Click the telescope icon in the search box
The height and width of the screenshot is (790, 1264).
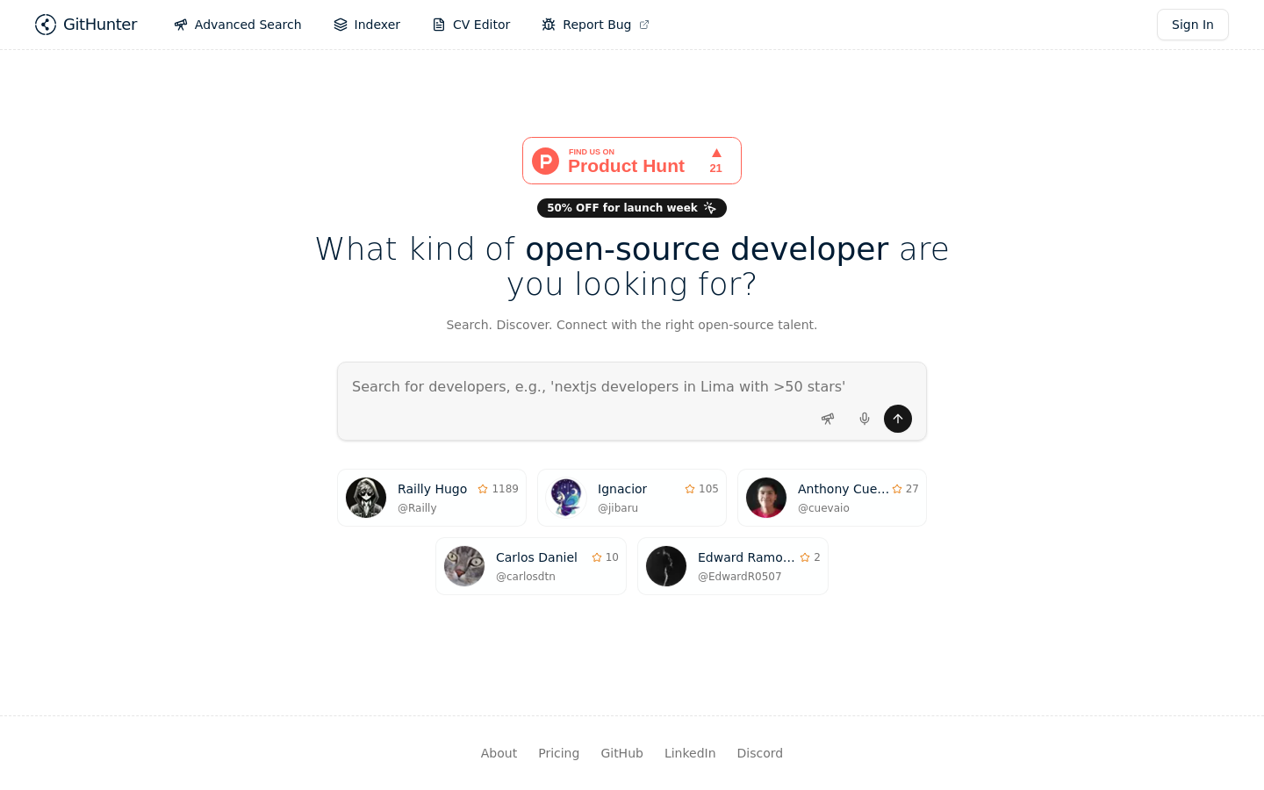(828, 419)
